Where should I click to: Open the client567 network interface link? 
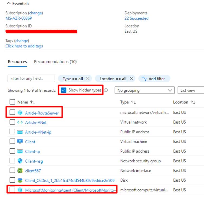coord(33,171)
